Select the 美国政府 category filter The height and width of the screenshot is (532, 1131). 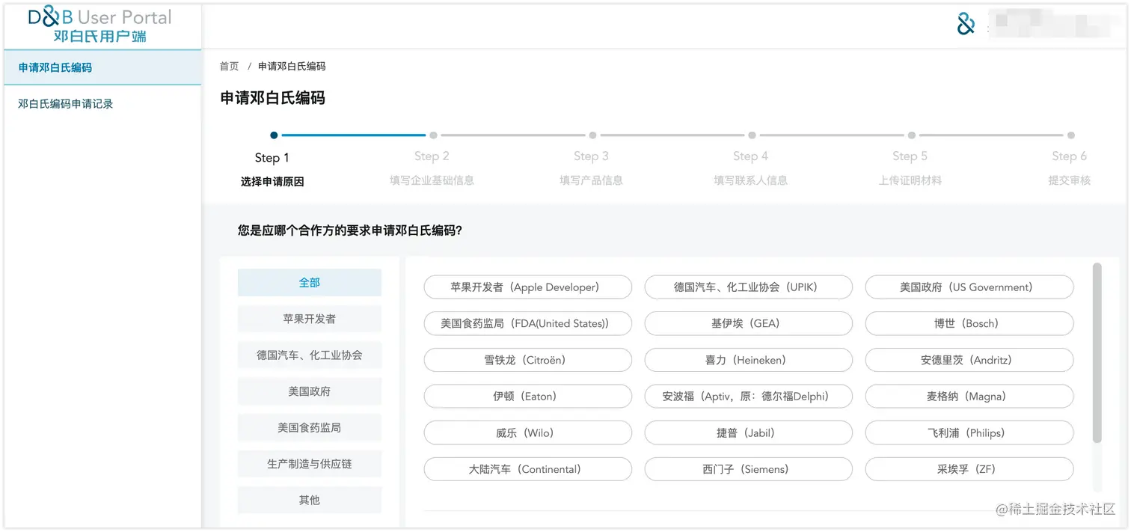pos(310,391)
